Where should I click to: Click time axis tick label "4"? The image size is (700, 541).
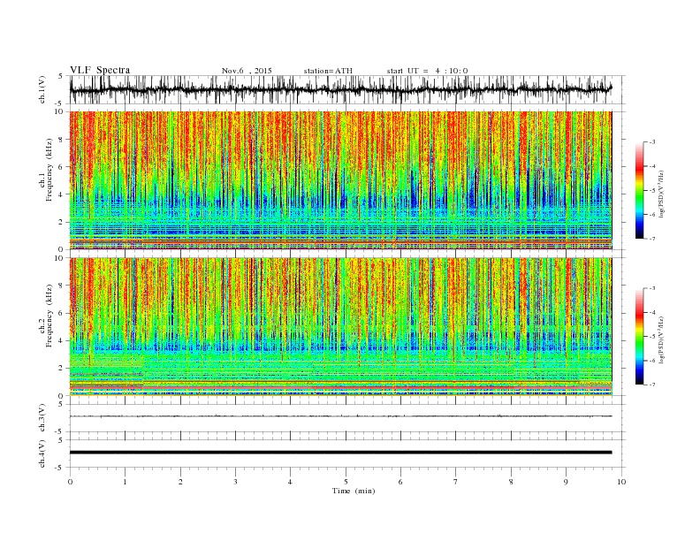290,482
